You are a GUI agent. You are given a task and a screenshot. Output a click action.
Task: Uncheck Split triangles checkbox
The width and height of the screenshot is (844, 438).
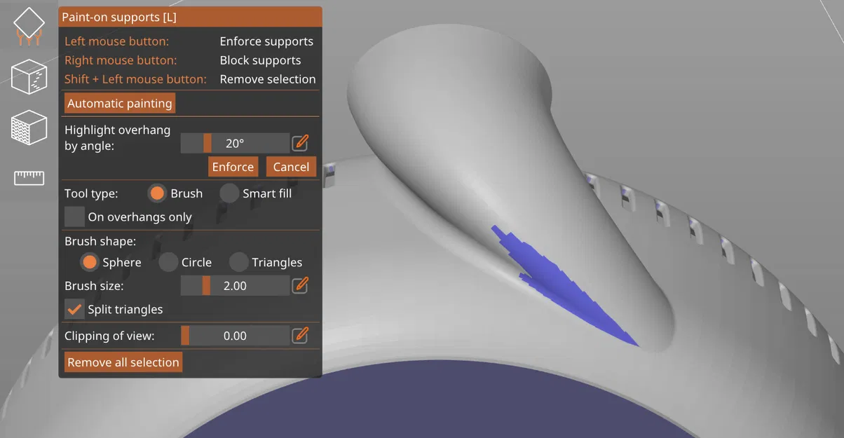click(74, 309)
